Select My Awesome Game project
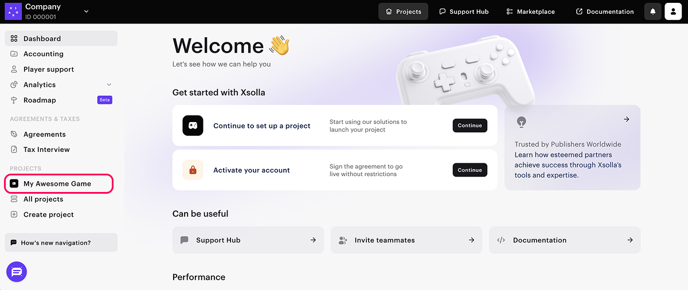688x290 pixels. [57, 184]
